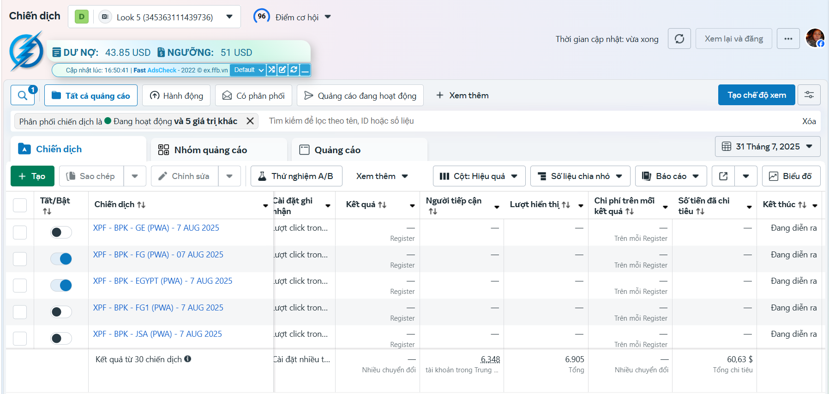Screen dimensions: 829x394
Task: Switch to Nhóm quảng cáo tab
Action: pyautogui.click(x=219, y=150)
